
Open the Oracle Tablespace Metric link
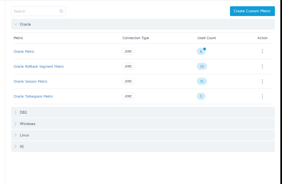pyautogui.click(x=33, y=96)
